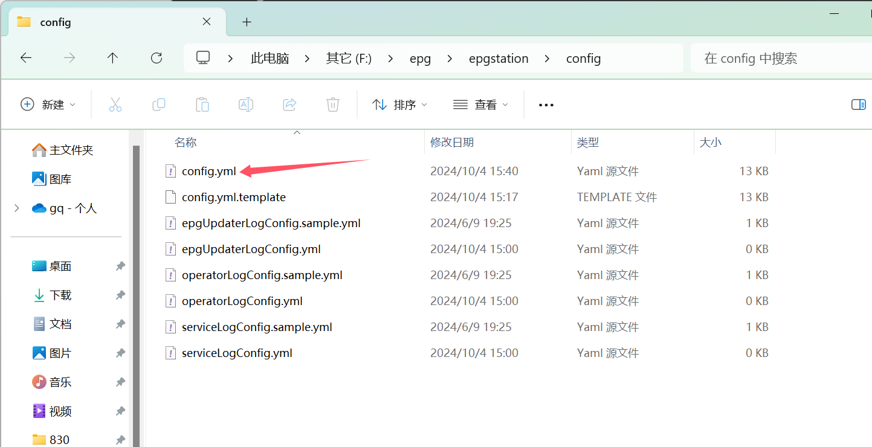The width and height of the screenshot is (872, 447).
Task: Click the Cut scissors icon
Action: point(115,105)
